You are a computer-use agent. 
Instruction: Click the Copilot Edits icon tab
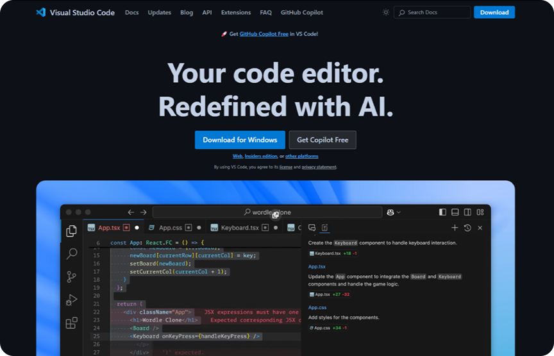pos(324,228)
